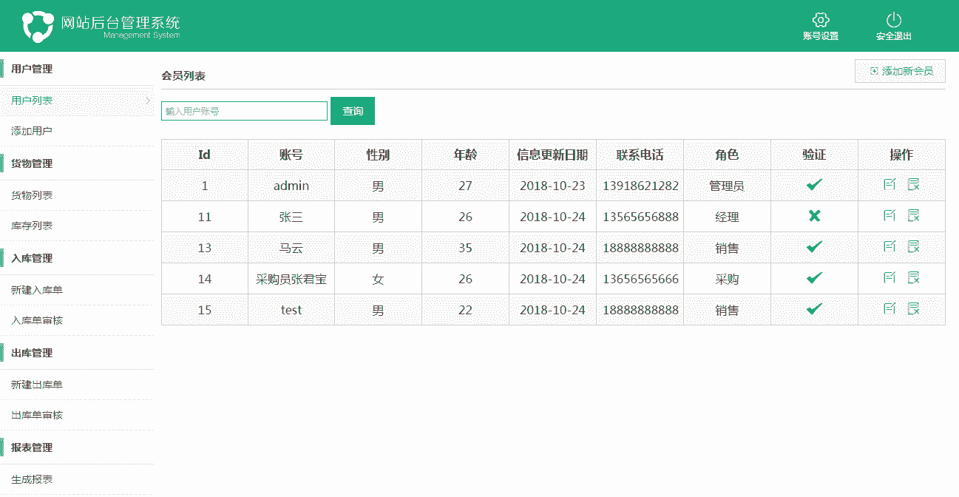Toggle verification checkmark for test user
959x497 pixels.
pos(814,309)
